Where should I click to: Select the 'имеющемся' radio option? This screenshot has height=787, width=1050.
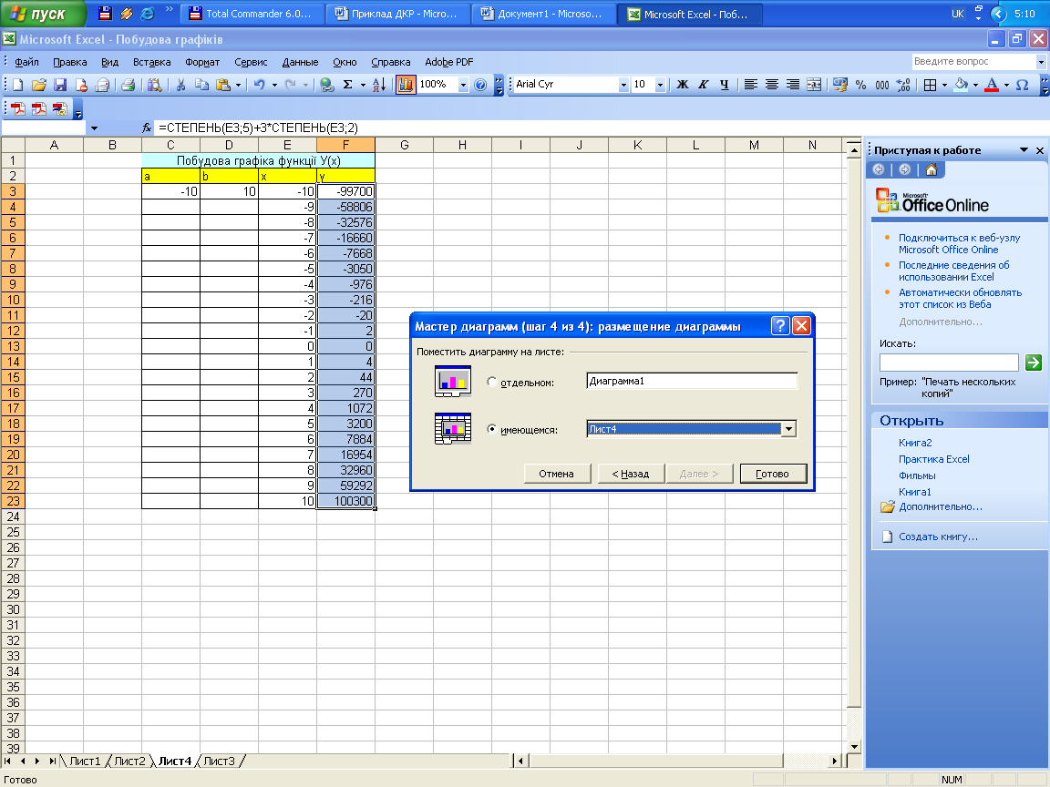(492, 429)
